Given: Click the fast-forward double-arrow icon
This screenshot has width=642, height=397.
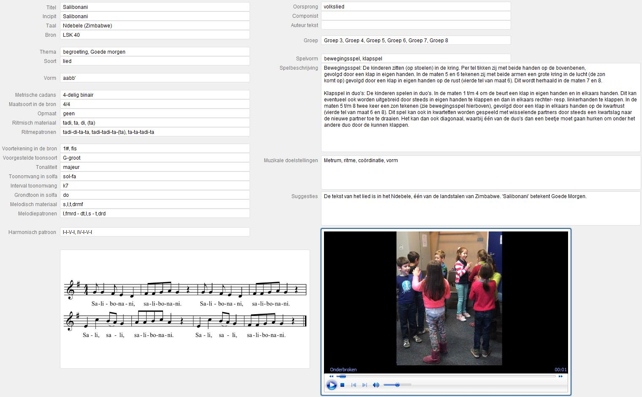Looking at the screenshot, I should pos(560,376).
